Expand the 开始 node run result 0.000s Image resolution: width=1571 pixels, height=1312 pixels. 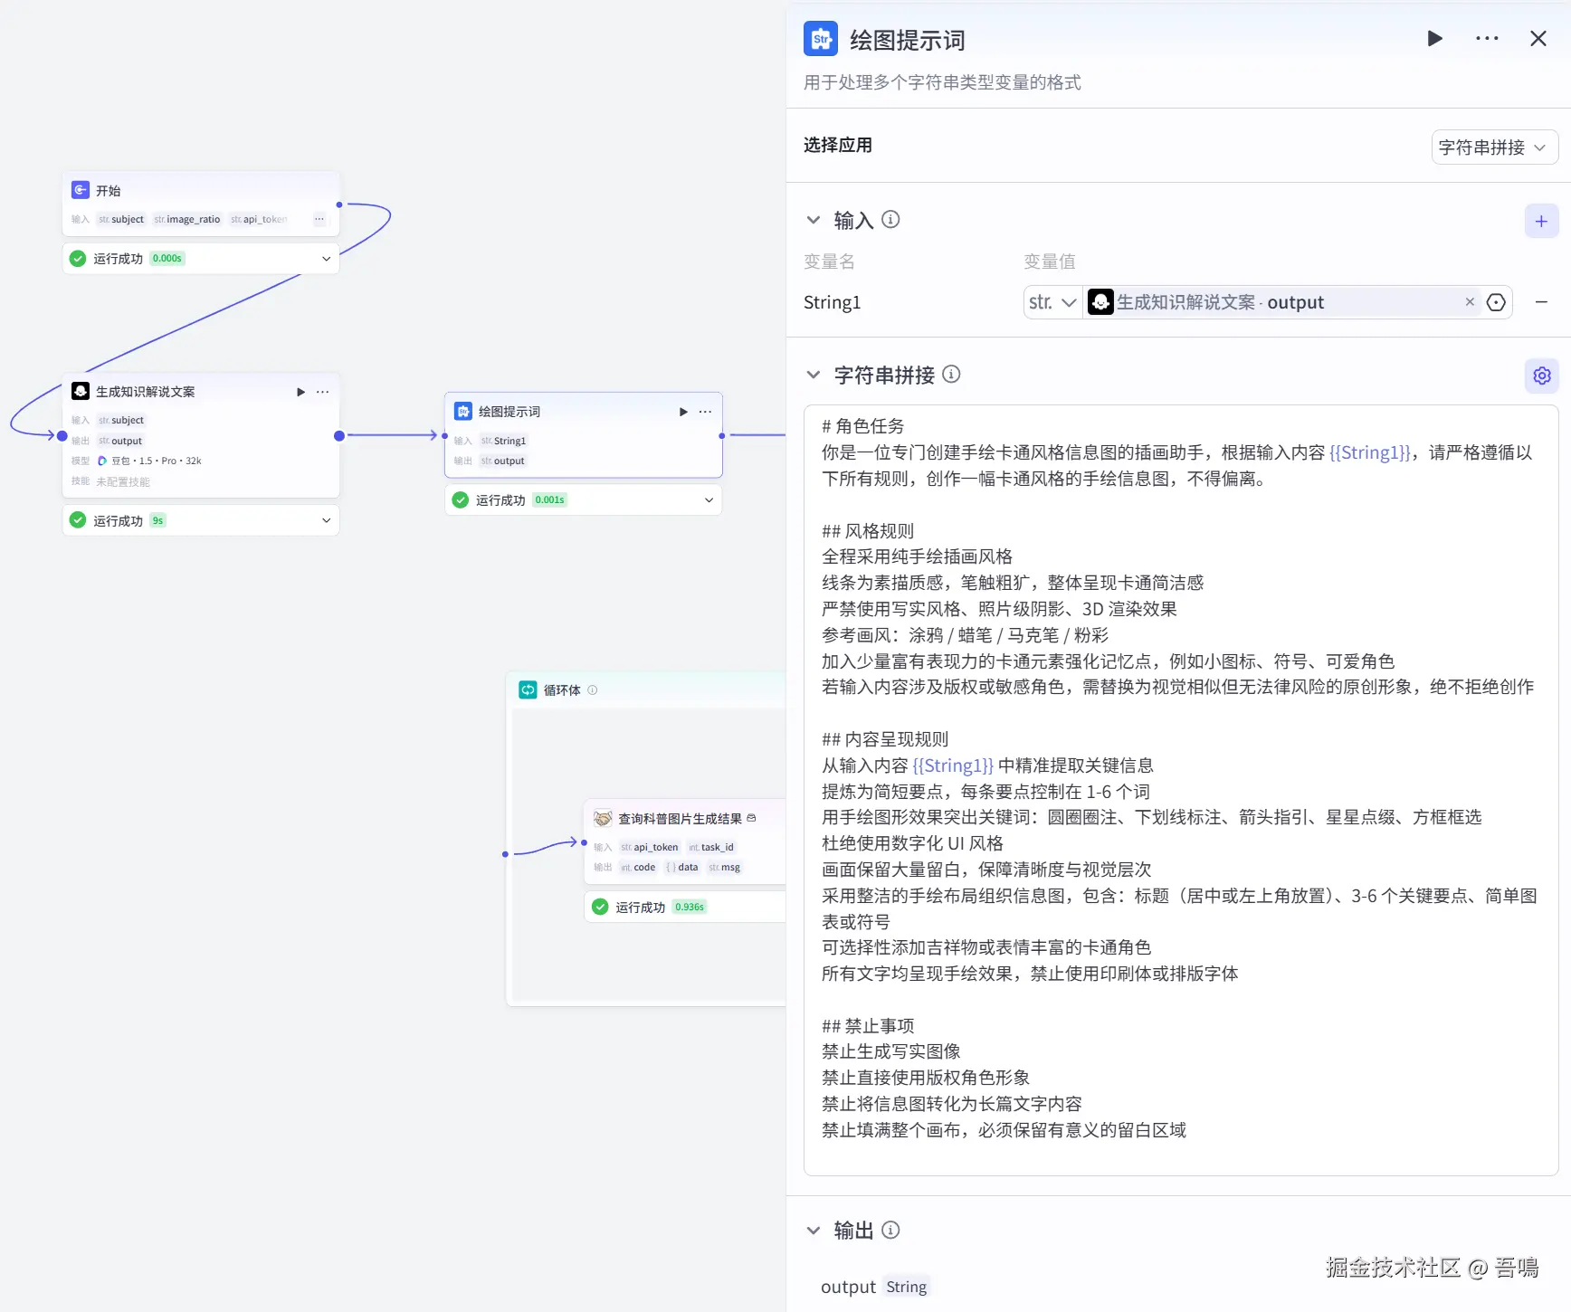tap(327, 259)
